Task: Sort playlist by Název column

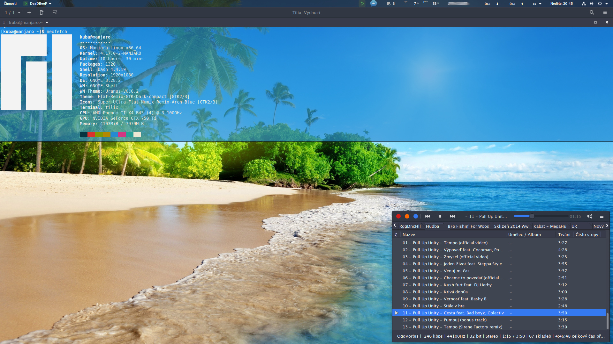Action: point(453,234)
